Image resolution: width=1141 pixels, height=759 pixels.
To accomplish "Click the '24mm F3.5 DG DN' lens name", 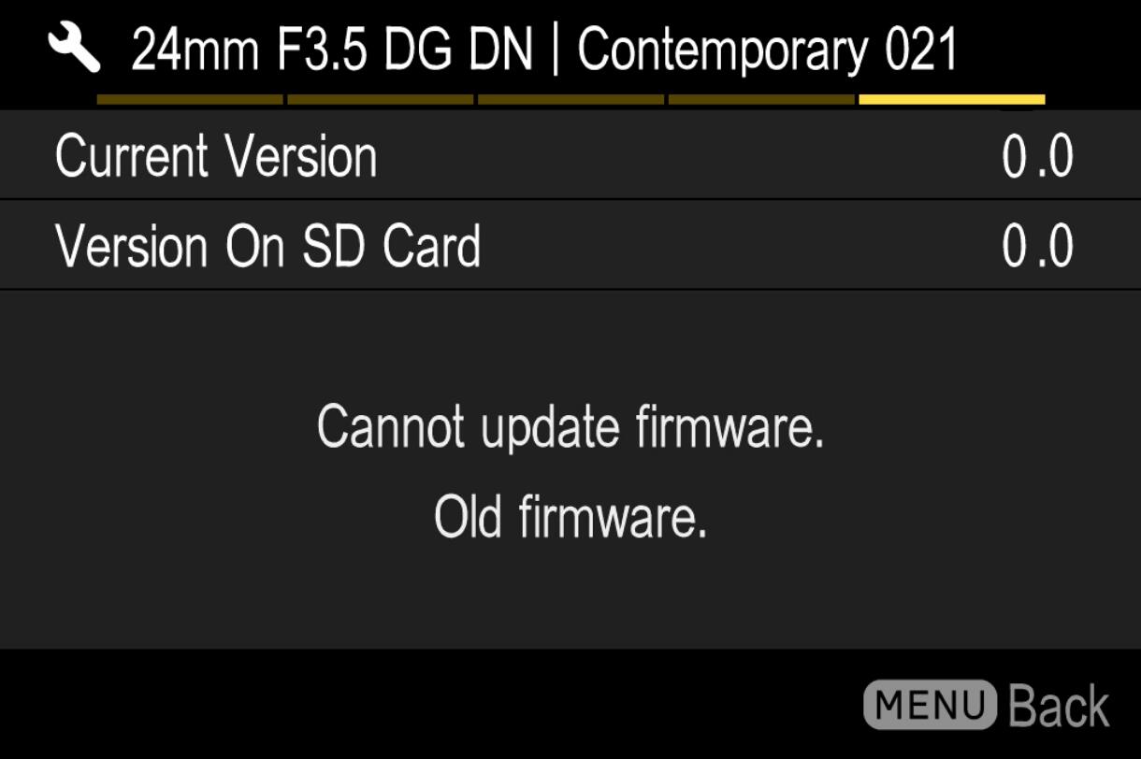I will [331, 50].
